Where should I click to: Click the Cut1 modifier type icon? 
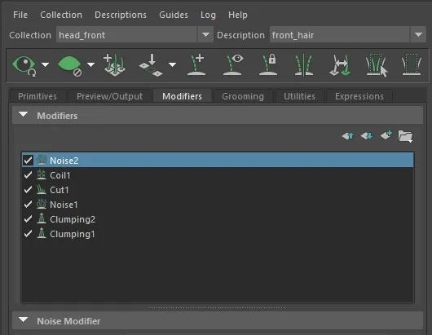42,190
